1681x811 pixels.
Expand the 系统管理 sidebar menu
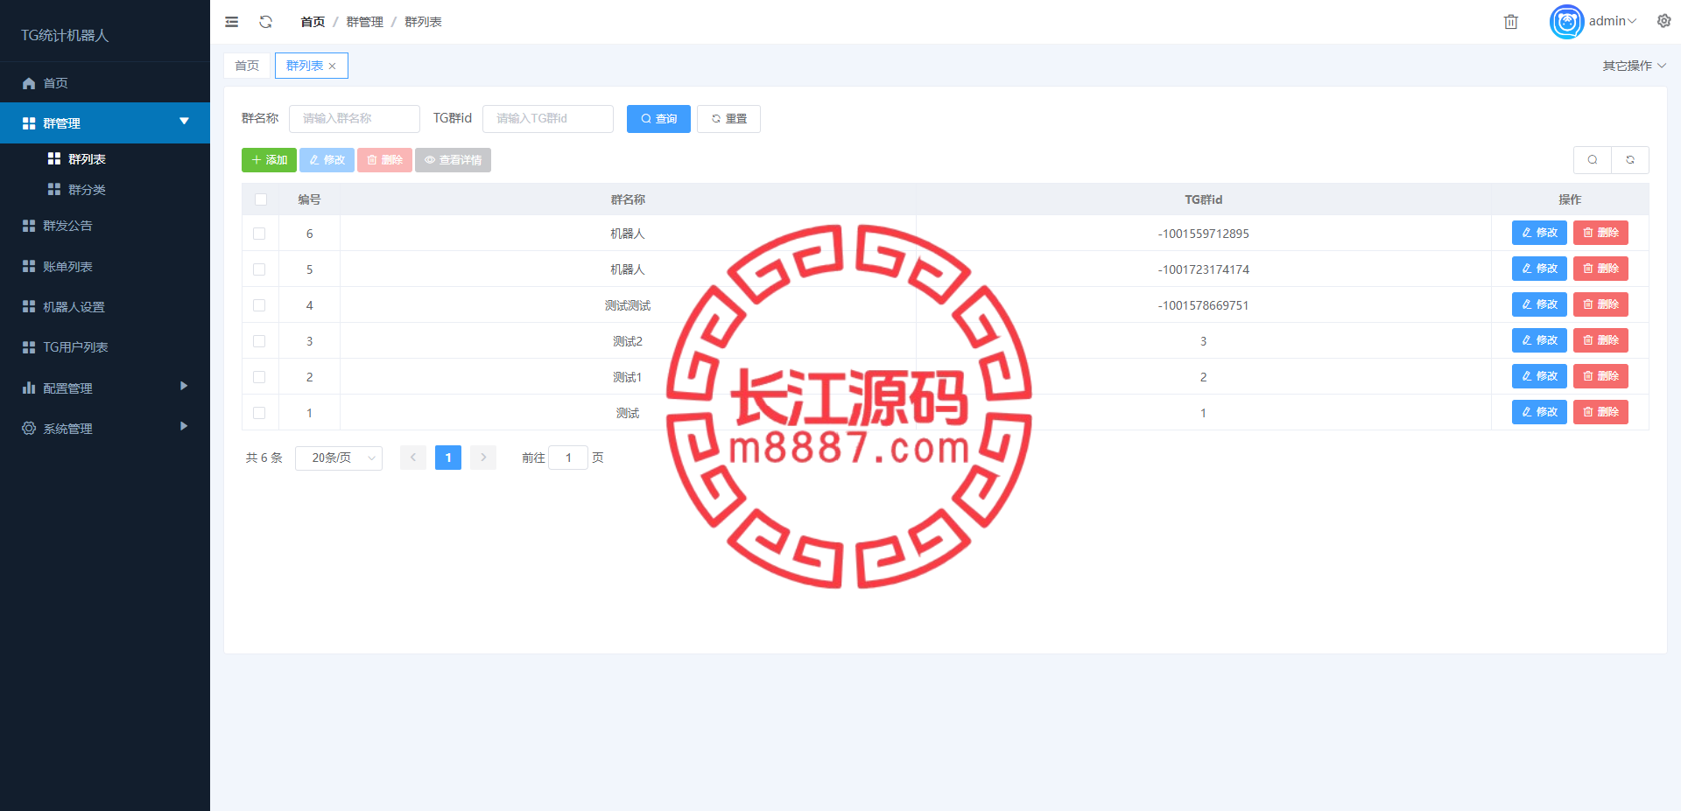[105, 429]
